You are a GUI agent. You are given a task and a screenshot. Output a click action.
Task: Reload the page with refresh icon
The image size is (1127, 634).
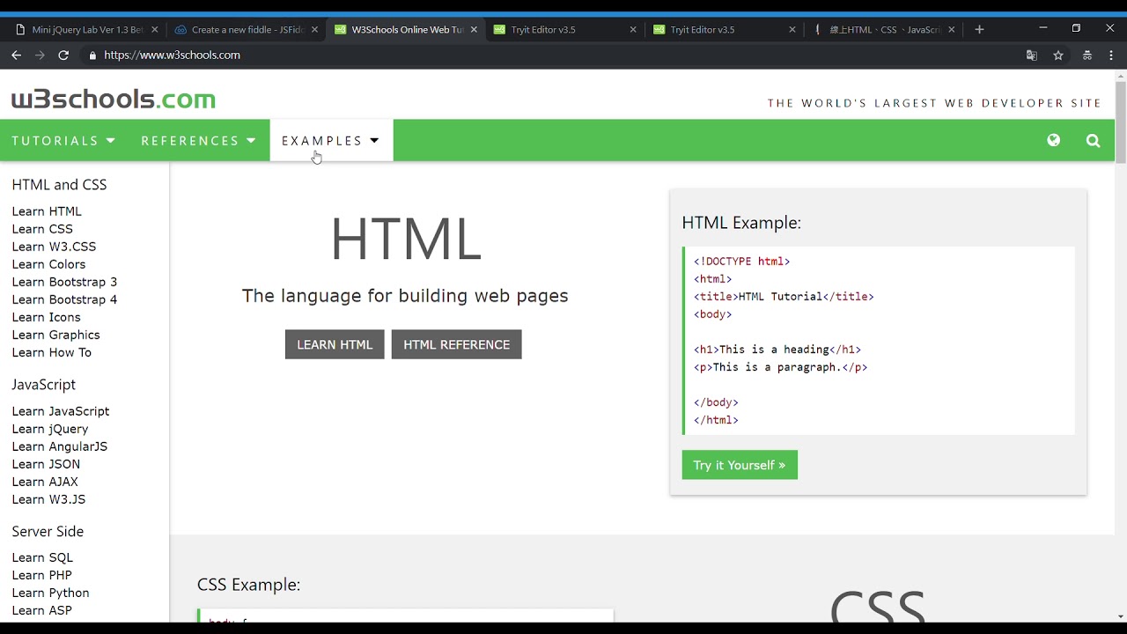(63, 55)
